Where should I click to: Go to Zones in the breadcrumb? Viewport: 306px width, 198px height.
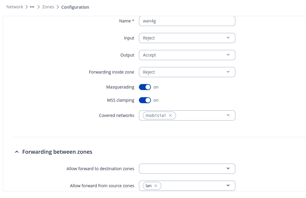[48, 7]
